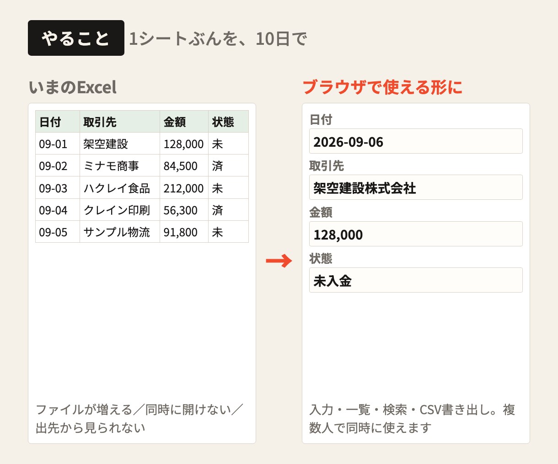The width and height of the screenshot is (558, 464).
Task: Click the 未 status in the 09-03 row
Action: (x=229, y=188)
